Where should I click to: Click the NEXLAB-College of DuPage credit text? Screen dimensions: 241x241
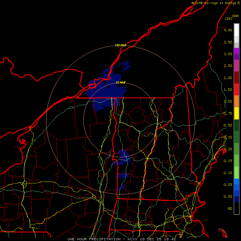[216, 3]
